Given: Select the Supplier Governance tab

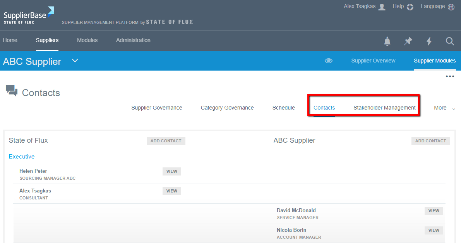Looking at the screenshot, I should (x=156, y=108).
